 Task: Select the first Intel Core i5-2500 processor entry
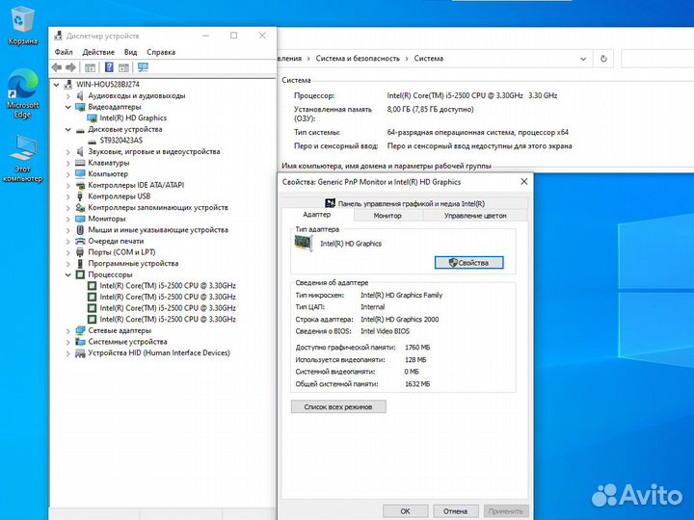tap(168, 286)
